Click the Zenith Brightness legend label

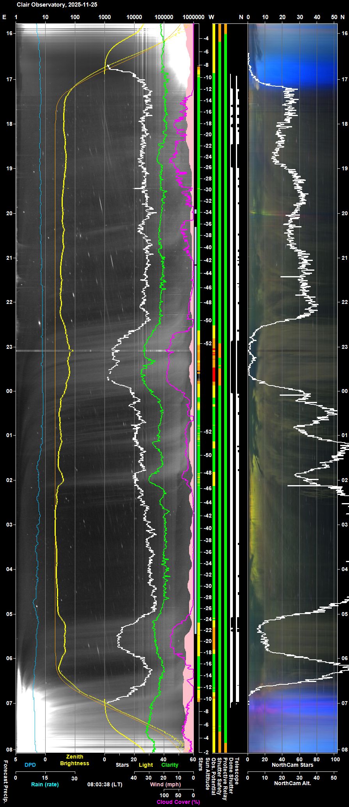coord(74,760)
